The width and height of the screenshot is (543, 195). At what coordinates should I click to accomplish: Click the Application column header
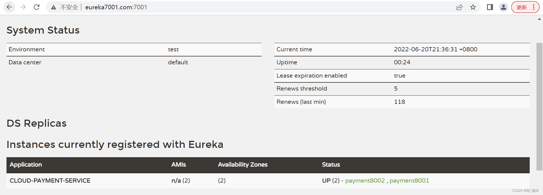point(26,165)
